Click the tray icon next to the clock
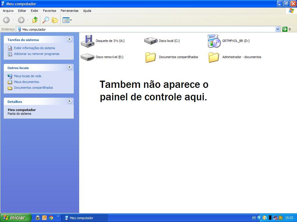 281,218
